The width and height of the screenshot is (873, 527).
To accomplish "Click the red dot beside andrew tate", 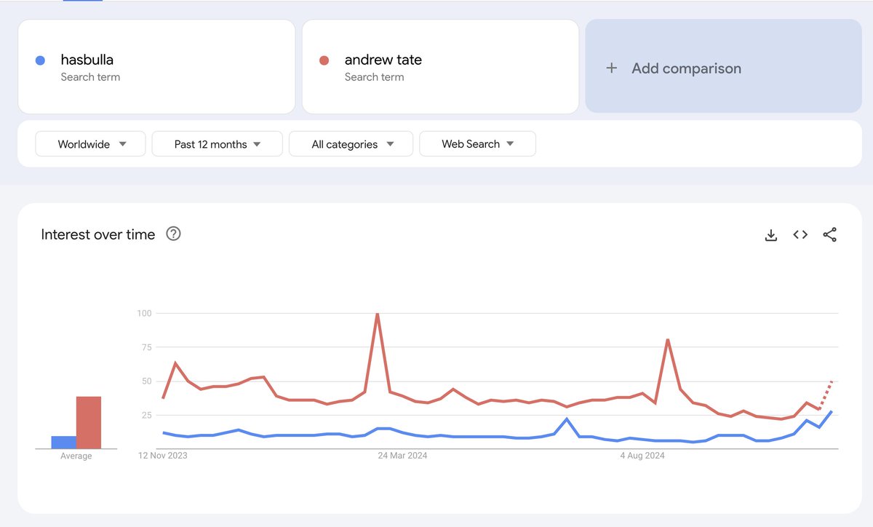I will click(324, 60).
